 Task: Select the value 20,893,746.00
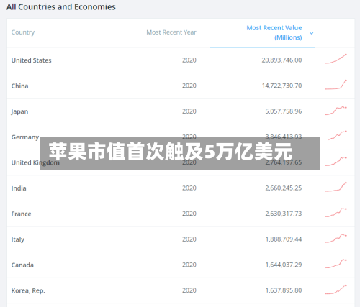[282, 60]
